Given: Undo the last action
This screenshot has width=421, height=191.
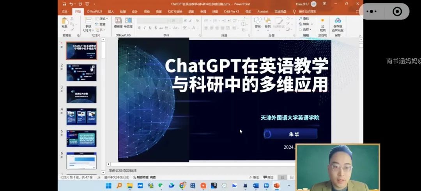Looking at the screenshot, I should (71, 4).
